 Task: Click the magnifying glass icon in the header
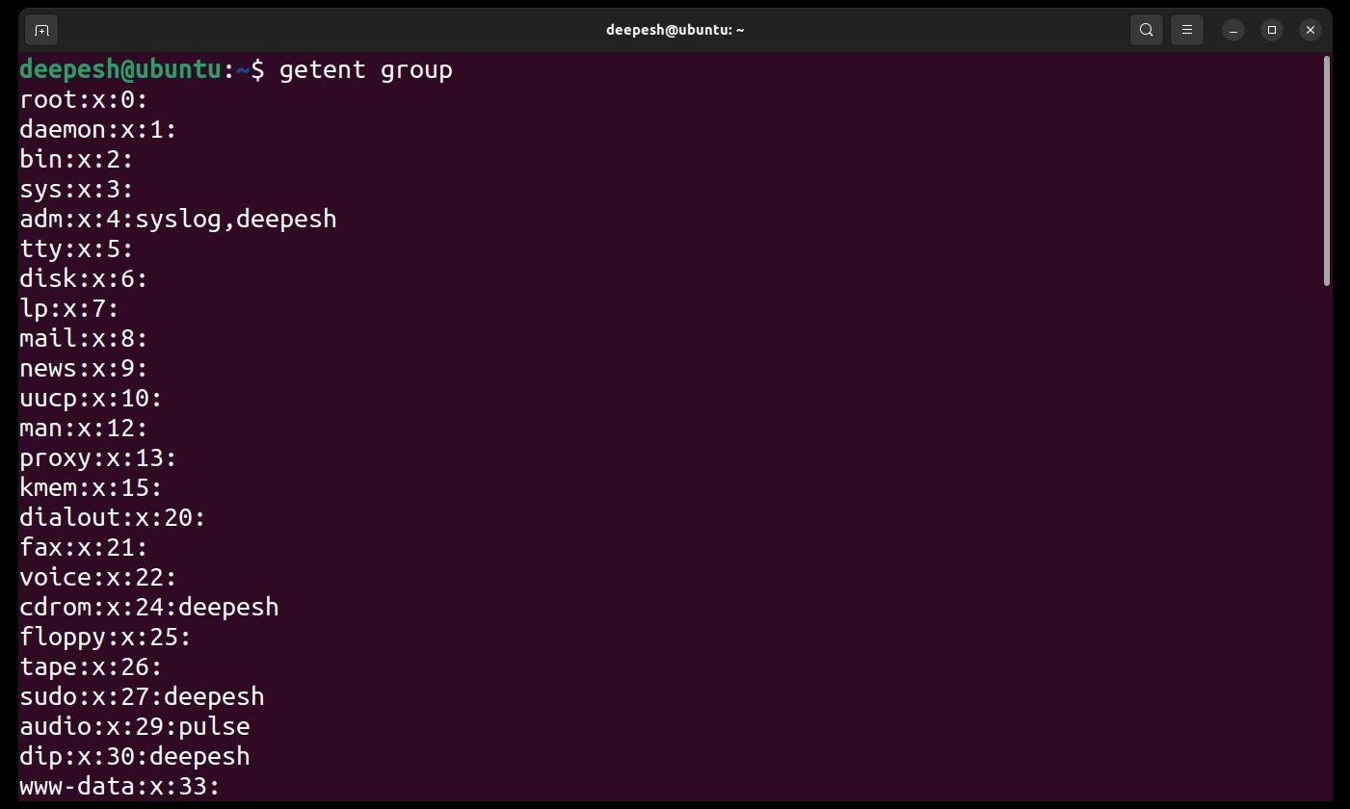[1146, 30]
